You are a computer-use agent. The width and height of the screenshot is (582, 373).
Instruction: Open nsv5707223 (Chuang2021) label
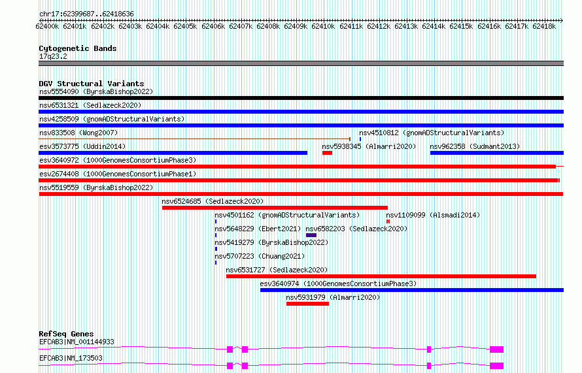(260, 256)
